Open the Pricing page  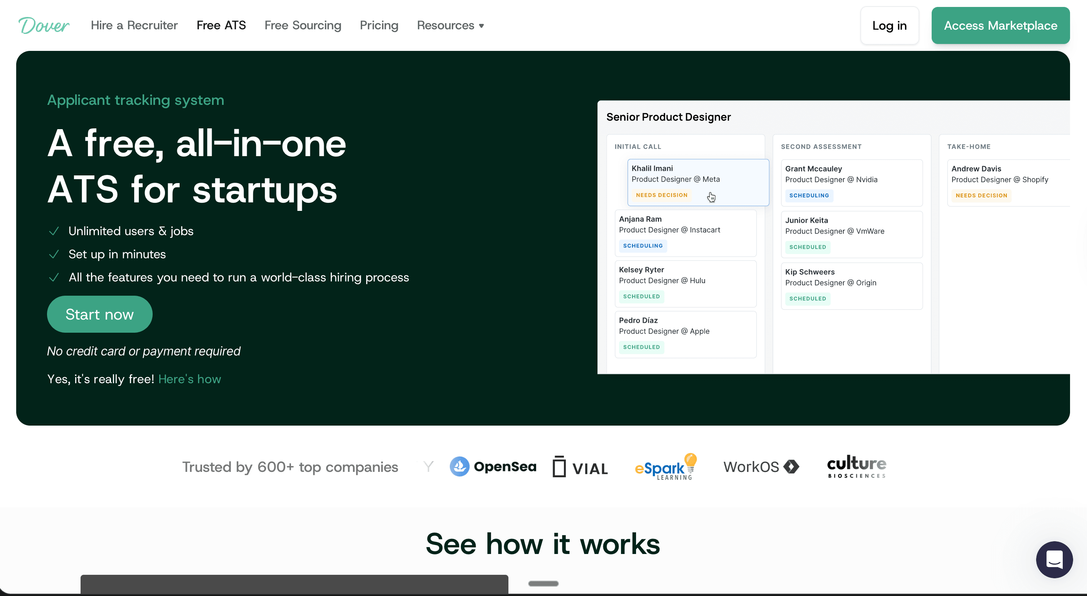pyautogui.click(x=379, y=25)
